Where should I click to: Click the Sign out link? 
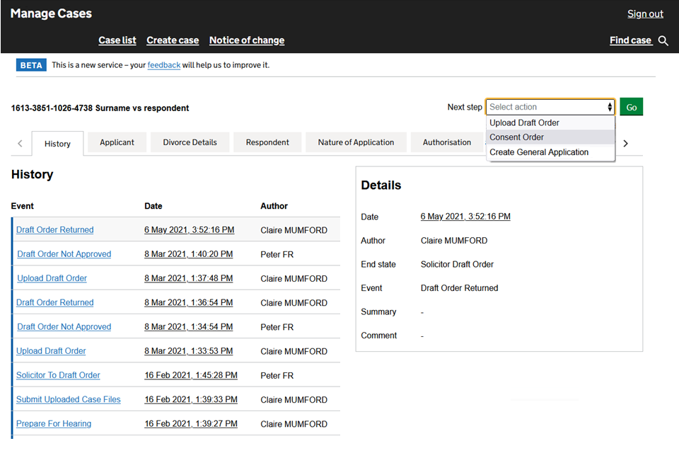(x=645, y=14)
